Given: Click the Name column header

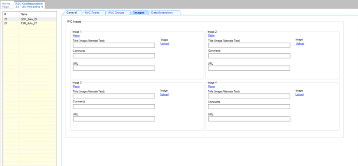Looking at the screenshot, I should tap(38, 14).
